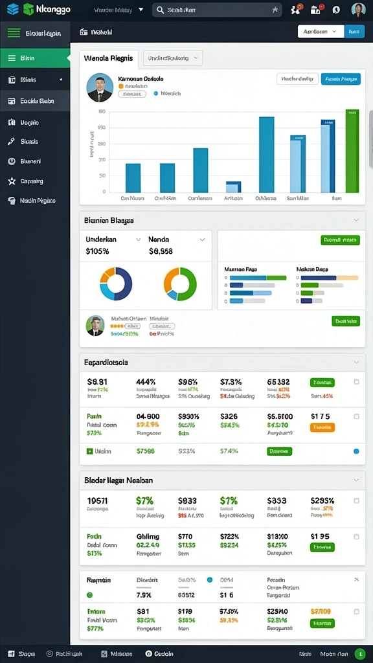The image size is (373, 663).
Task: Switch to the Wenola Riegnis tab
Action: pyautogui.click(x=109, y=58)
